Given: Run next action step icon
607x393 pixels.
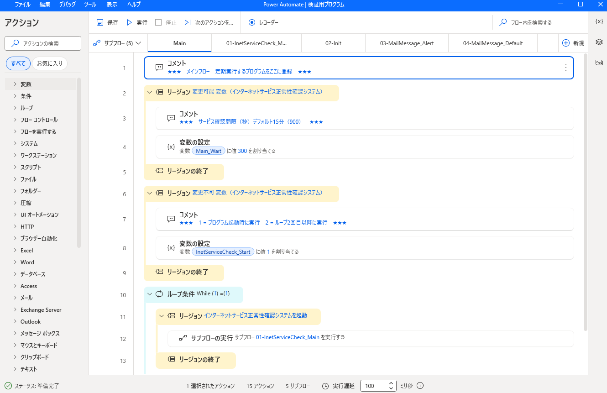Looking at the screenshot, I should (188, 22).
